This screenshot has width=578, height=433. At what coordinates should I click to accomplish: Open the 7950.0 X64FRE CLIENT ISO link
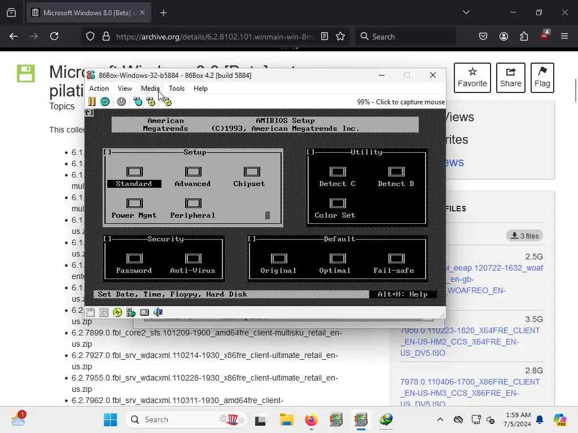[470, 342]
